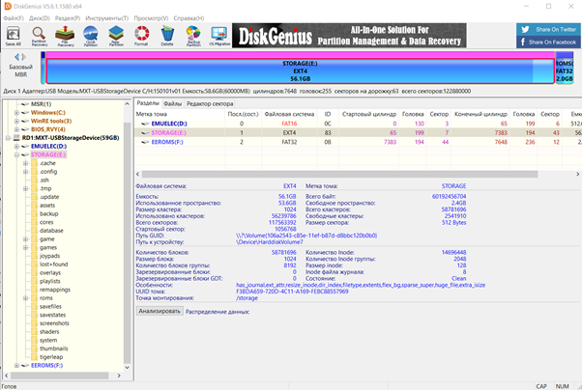Select screenshots folder in tree
This screenshot has width=582, height=390.
pyautogui.click(x=54, y=323)
